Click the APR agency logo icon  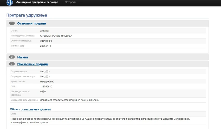pyautogui.click(x=10, y=2)
